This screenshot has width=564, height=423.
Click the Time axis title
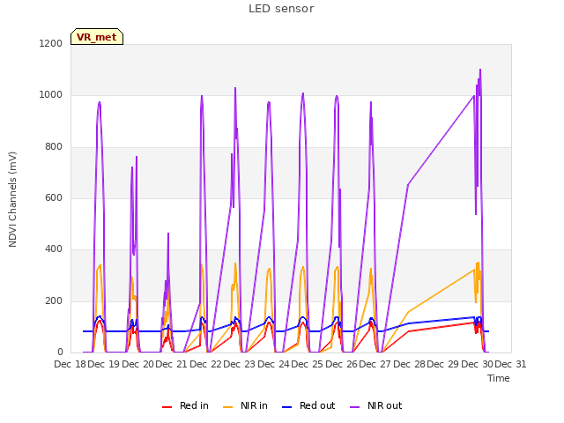click(x=499, y=378)
